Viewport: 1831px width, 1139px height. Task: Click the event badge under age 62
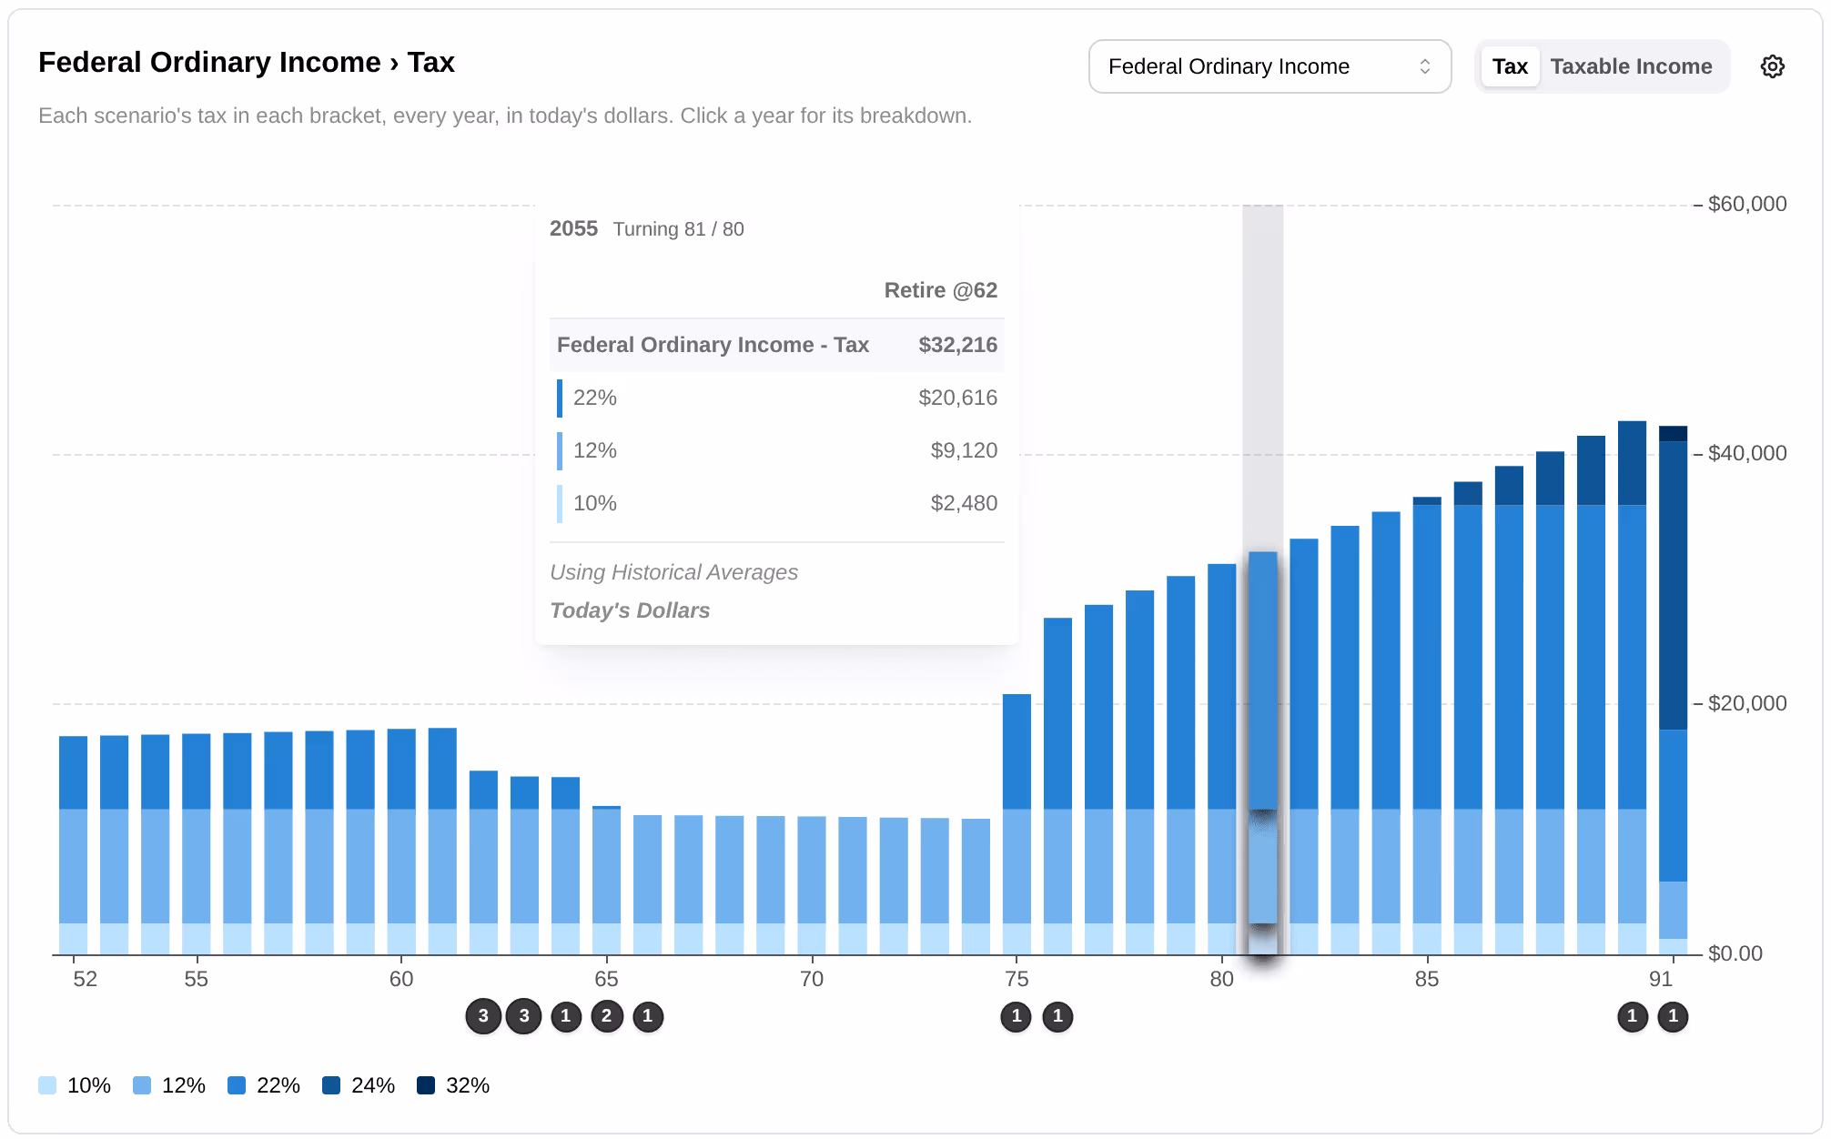pos(483,1016)
